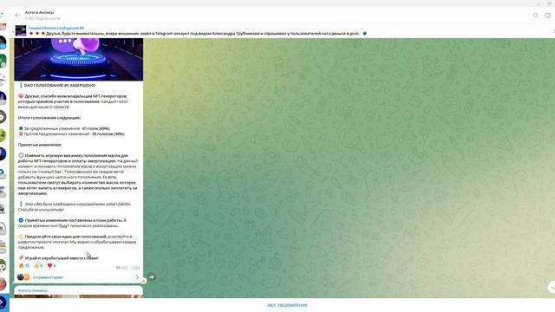The height and width of the screenshot is (312, 555).
Task: Forward the post using the share arrow
Action: [x=152, y=277]
